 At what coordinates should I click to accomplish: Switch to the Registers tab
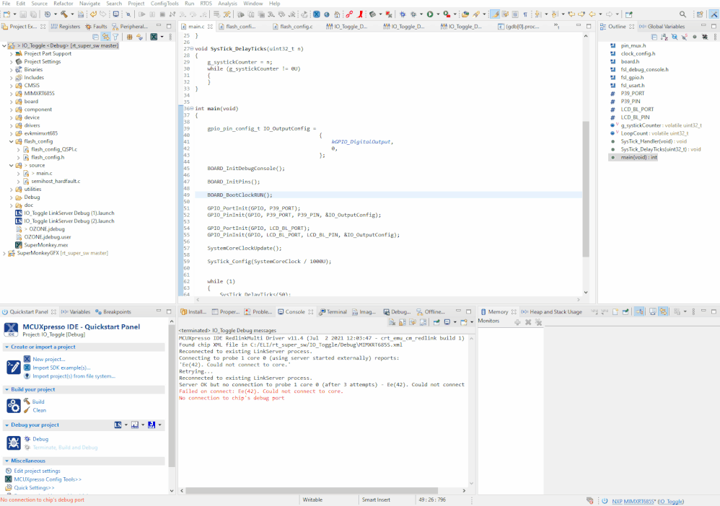click(x=66, y=26)
